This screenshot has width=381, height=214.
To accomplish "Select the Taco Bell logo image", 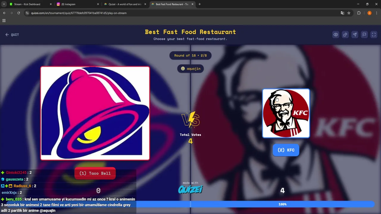I will (95, 113).
